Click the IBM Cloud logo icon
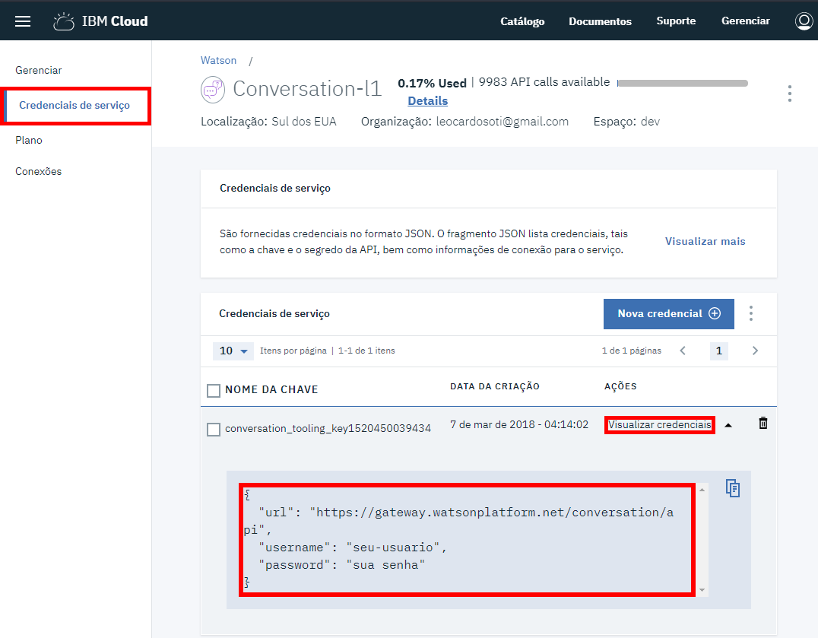 tap(64, 21)
